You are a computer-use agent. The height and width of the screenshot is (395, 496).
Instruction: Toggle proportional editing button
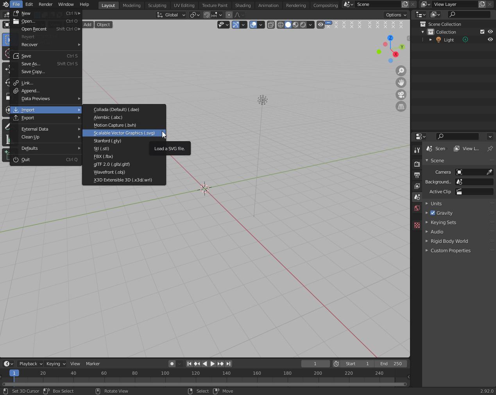[229, 15]
